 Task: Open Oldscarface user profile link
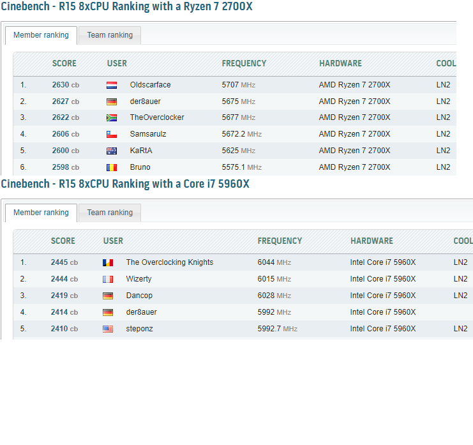150,85
